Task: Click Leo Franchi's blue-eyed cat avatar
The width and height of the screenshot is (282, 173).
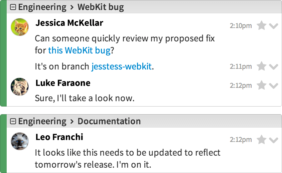Action: coord(20,141)
